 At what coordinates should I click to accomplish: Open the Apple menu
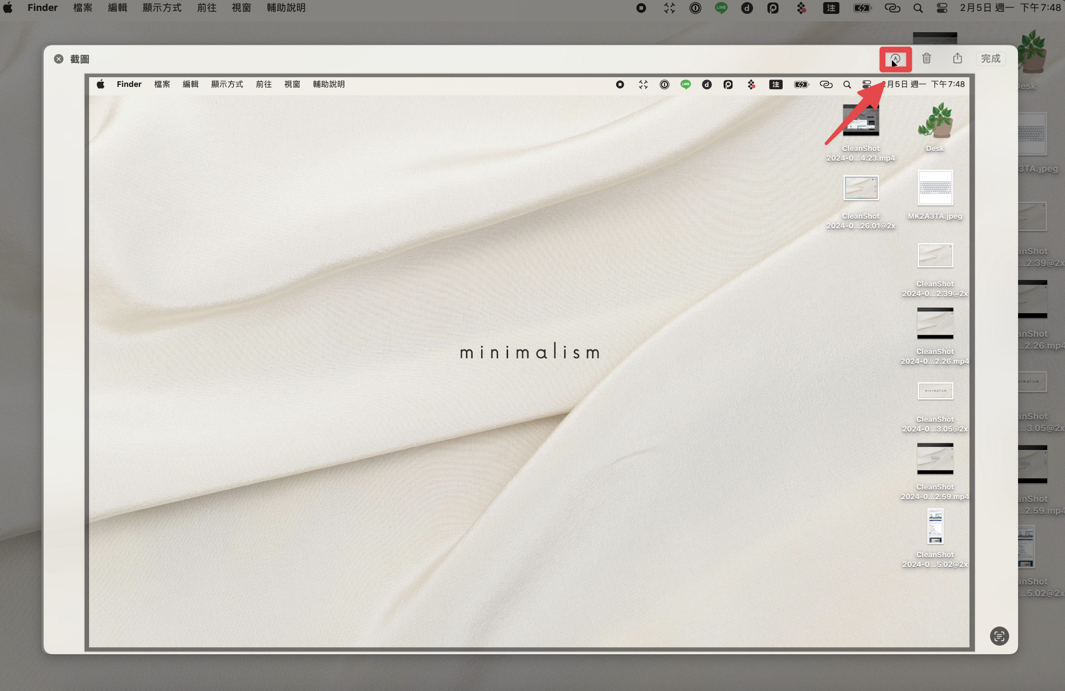pyautogui.click(x=8, y=8)
